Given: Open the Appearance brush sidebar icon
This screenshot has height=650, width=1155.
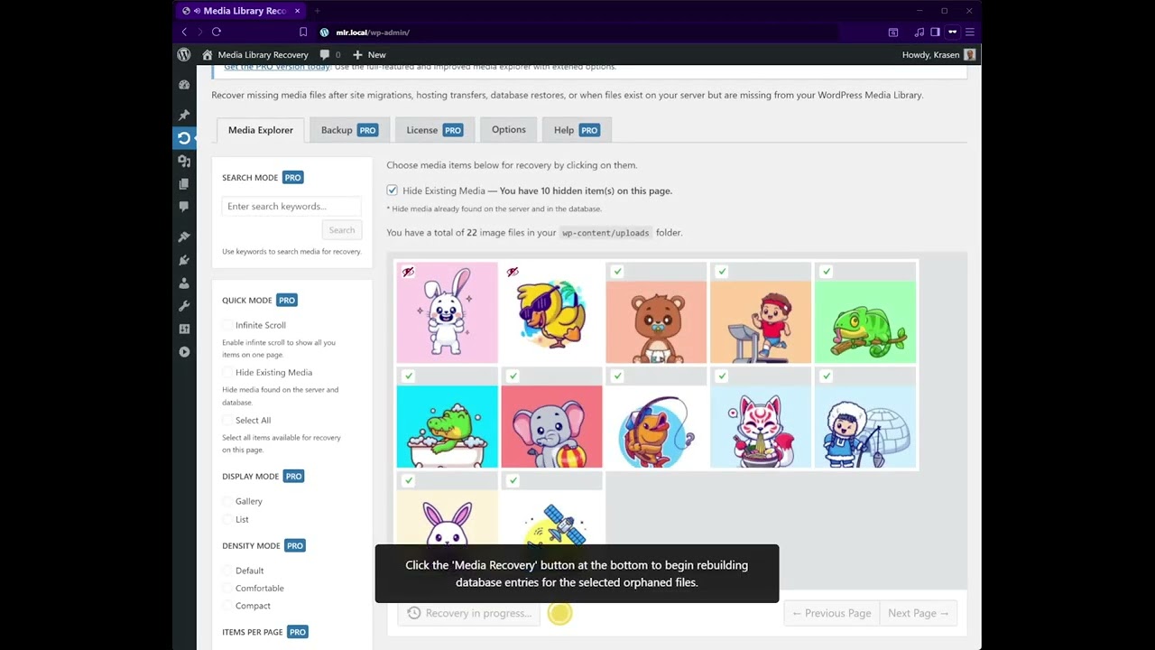Looking at the screenshot, I should (x=184, y=237).
